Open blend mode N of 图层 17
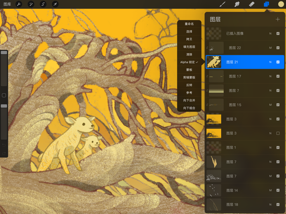 point(270,76)
